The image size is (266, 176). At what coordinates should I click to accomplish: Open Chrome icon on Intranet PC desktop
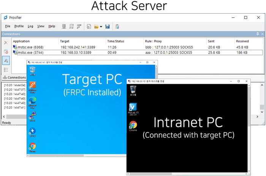coord(133,126)
